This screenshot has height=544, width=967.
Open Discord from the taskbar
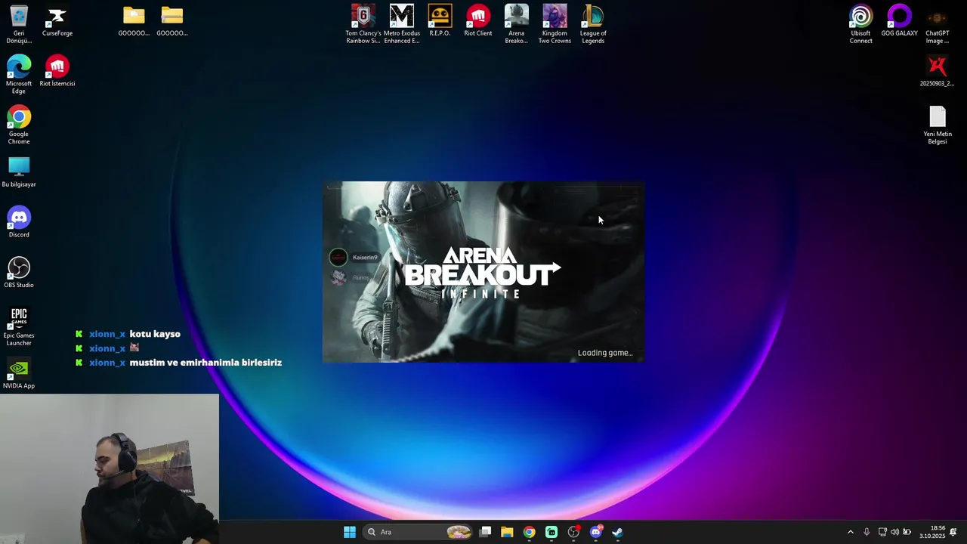click(x=595, y=532)
